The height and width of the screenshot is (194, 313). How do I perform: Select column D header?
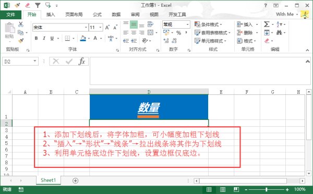click(149, 92)
